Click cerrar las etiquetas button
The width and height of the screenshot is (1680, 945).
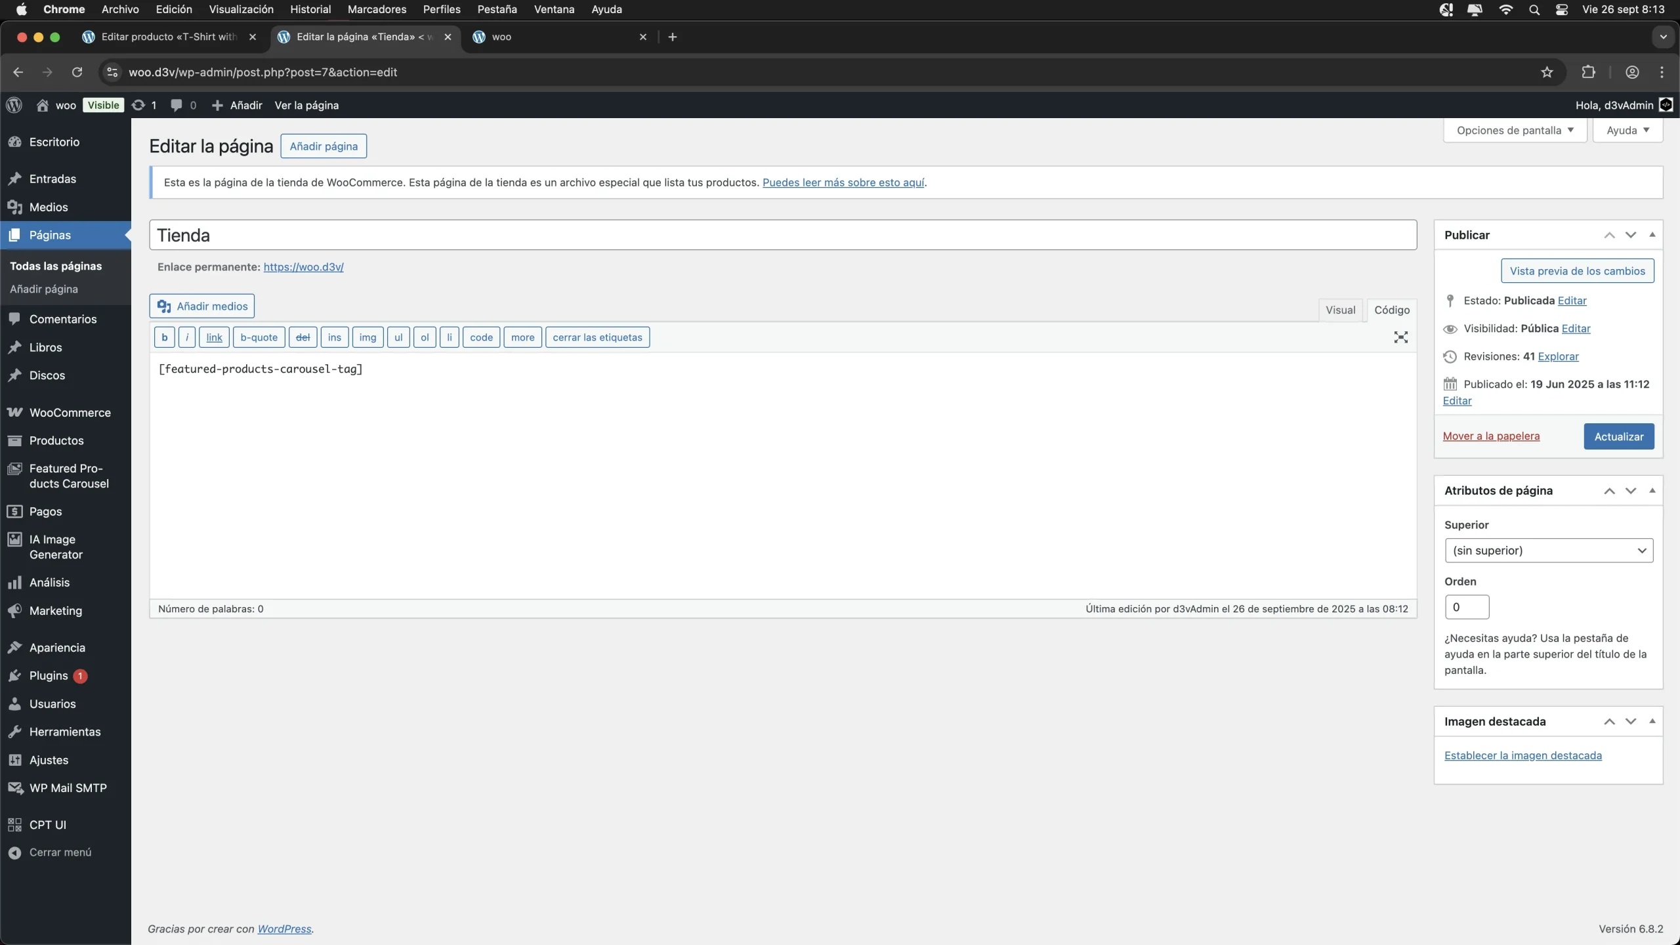tap(597, 337)
